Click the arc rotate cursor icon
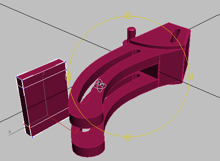Viewport: 220px width, 161px height. pyautogui.click(x=100, y=86)
